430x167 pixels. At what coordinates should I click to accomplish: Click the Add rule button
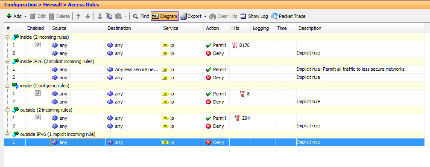pos(14,16)
